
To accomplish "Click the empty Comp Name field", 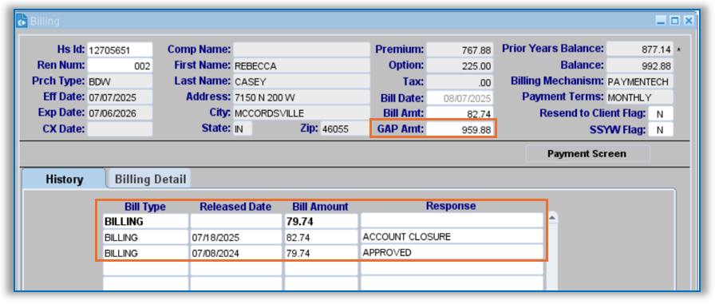I will (x=302, y=49).
